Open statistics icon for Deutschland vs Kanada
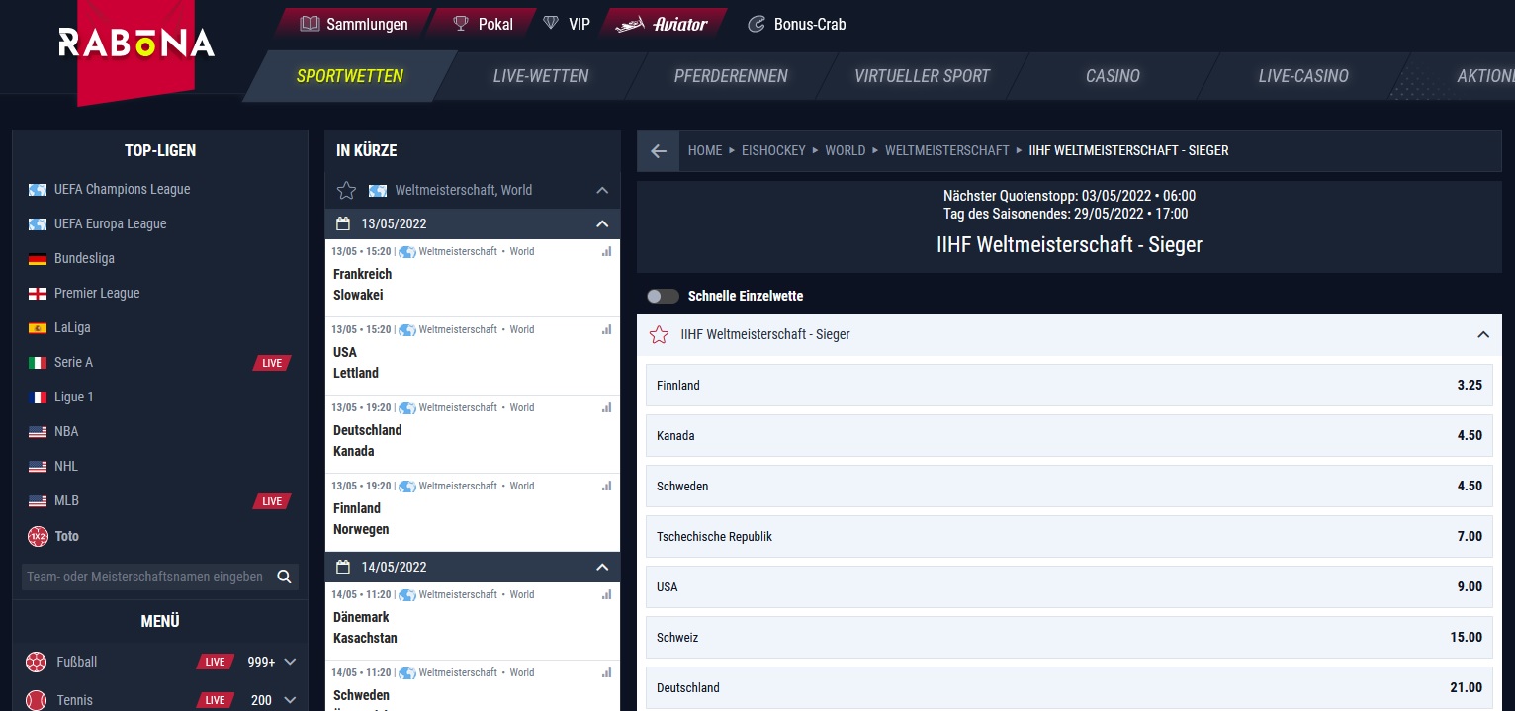 pos(606,408)
